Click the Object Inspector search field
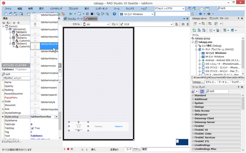Screen dimensions: 246x153 tap(16, 74)
